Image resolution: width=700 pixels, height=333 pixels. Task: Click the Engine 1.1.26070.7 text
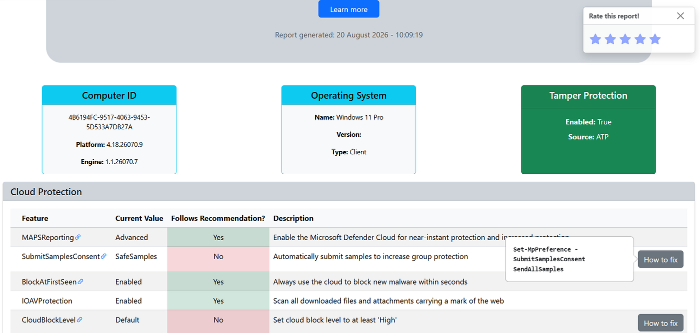(x=109, y=162)
